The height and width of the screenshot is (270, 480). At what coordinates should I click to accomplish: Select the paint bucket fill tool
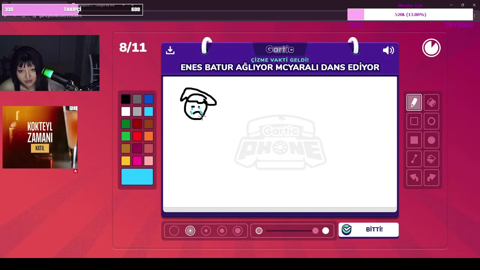click(431, 159)
